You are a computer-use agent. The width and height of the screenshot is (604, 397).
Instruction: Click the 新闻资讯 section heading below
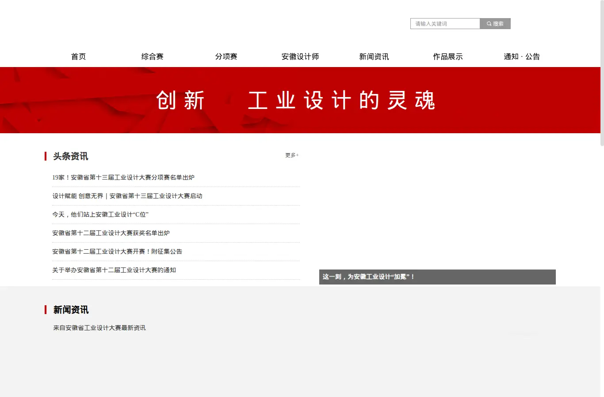click(x=71, y=310)
